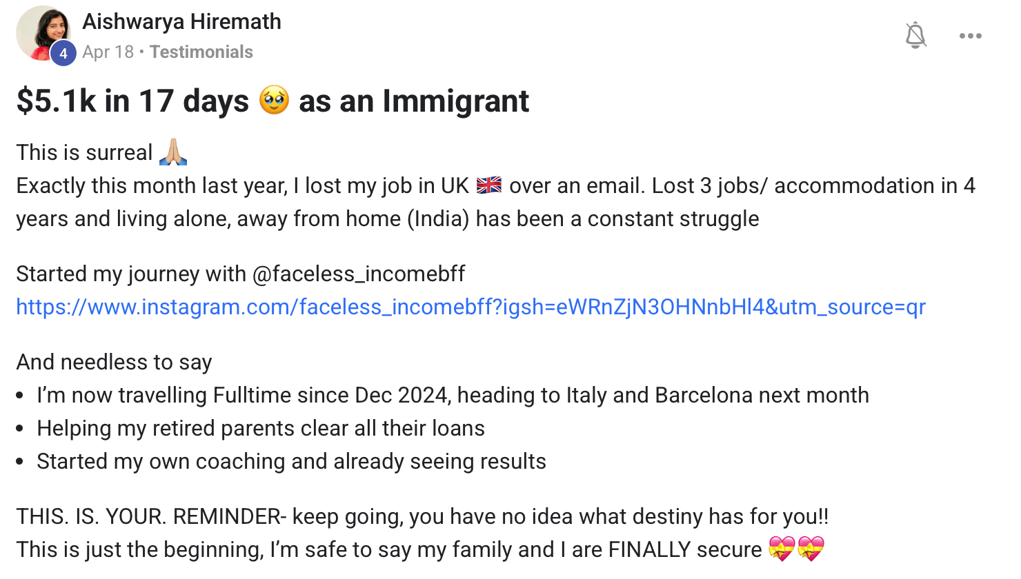Click the first heart-with-ribbon emoji
This screenshot has width=1021, height=579.
[x=782, y=549]
